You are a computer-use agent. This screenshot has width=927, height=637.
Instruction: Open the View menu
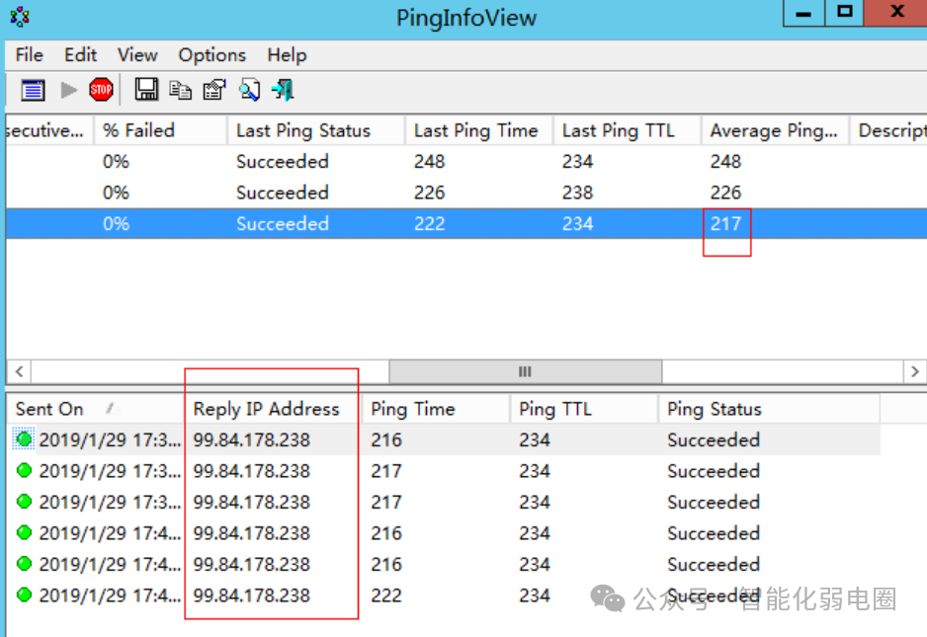click(137, 55)
